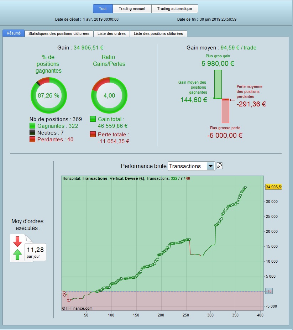This screenshot has width=293, height=330.
Task: Click the black Neutres legend square
Action: click(32, 132)
